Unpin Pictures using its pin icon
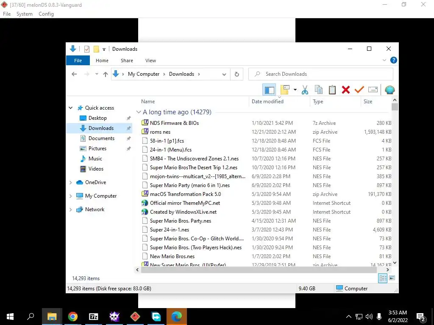 click(128, 149)
